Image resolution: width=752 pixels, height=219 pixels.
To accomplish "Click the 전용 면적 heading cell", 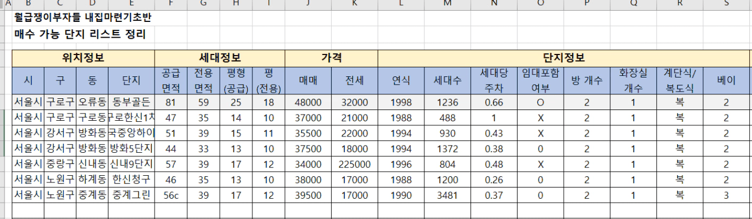I will tap(203, 80).
